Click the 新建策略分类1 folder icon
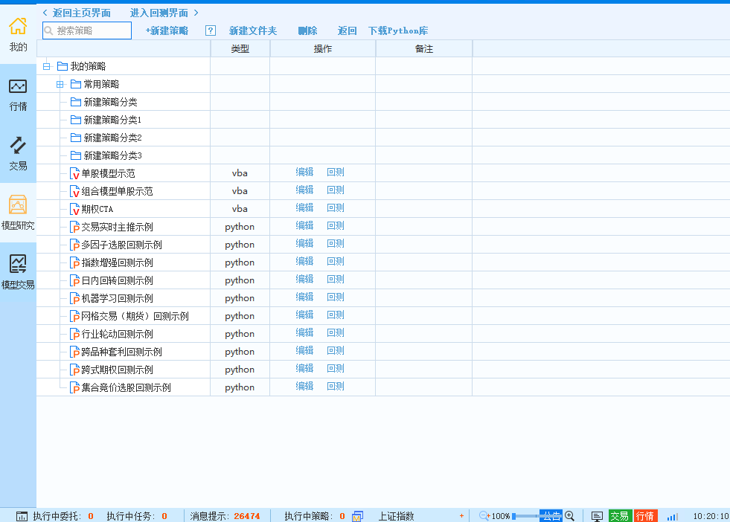The height and width of the screenshot is (522, 730). click(x=76, y=120)
